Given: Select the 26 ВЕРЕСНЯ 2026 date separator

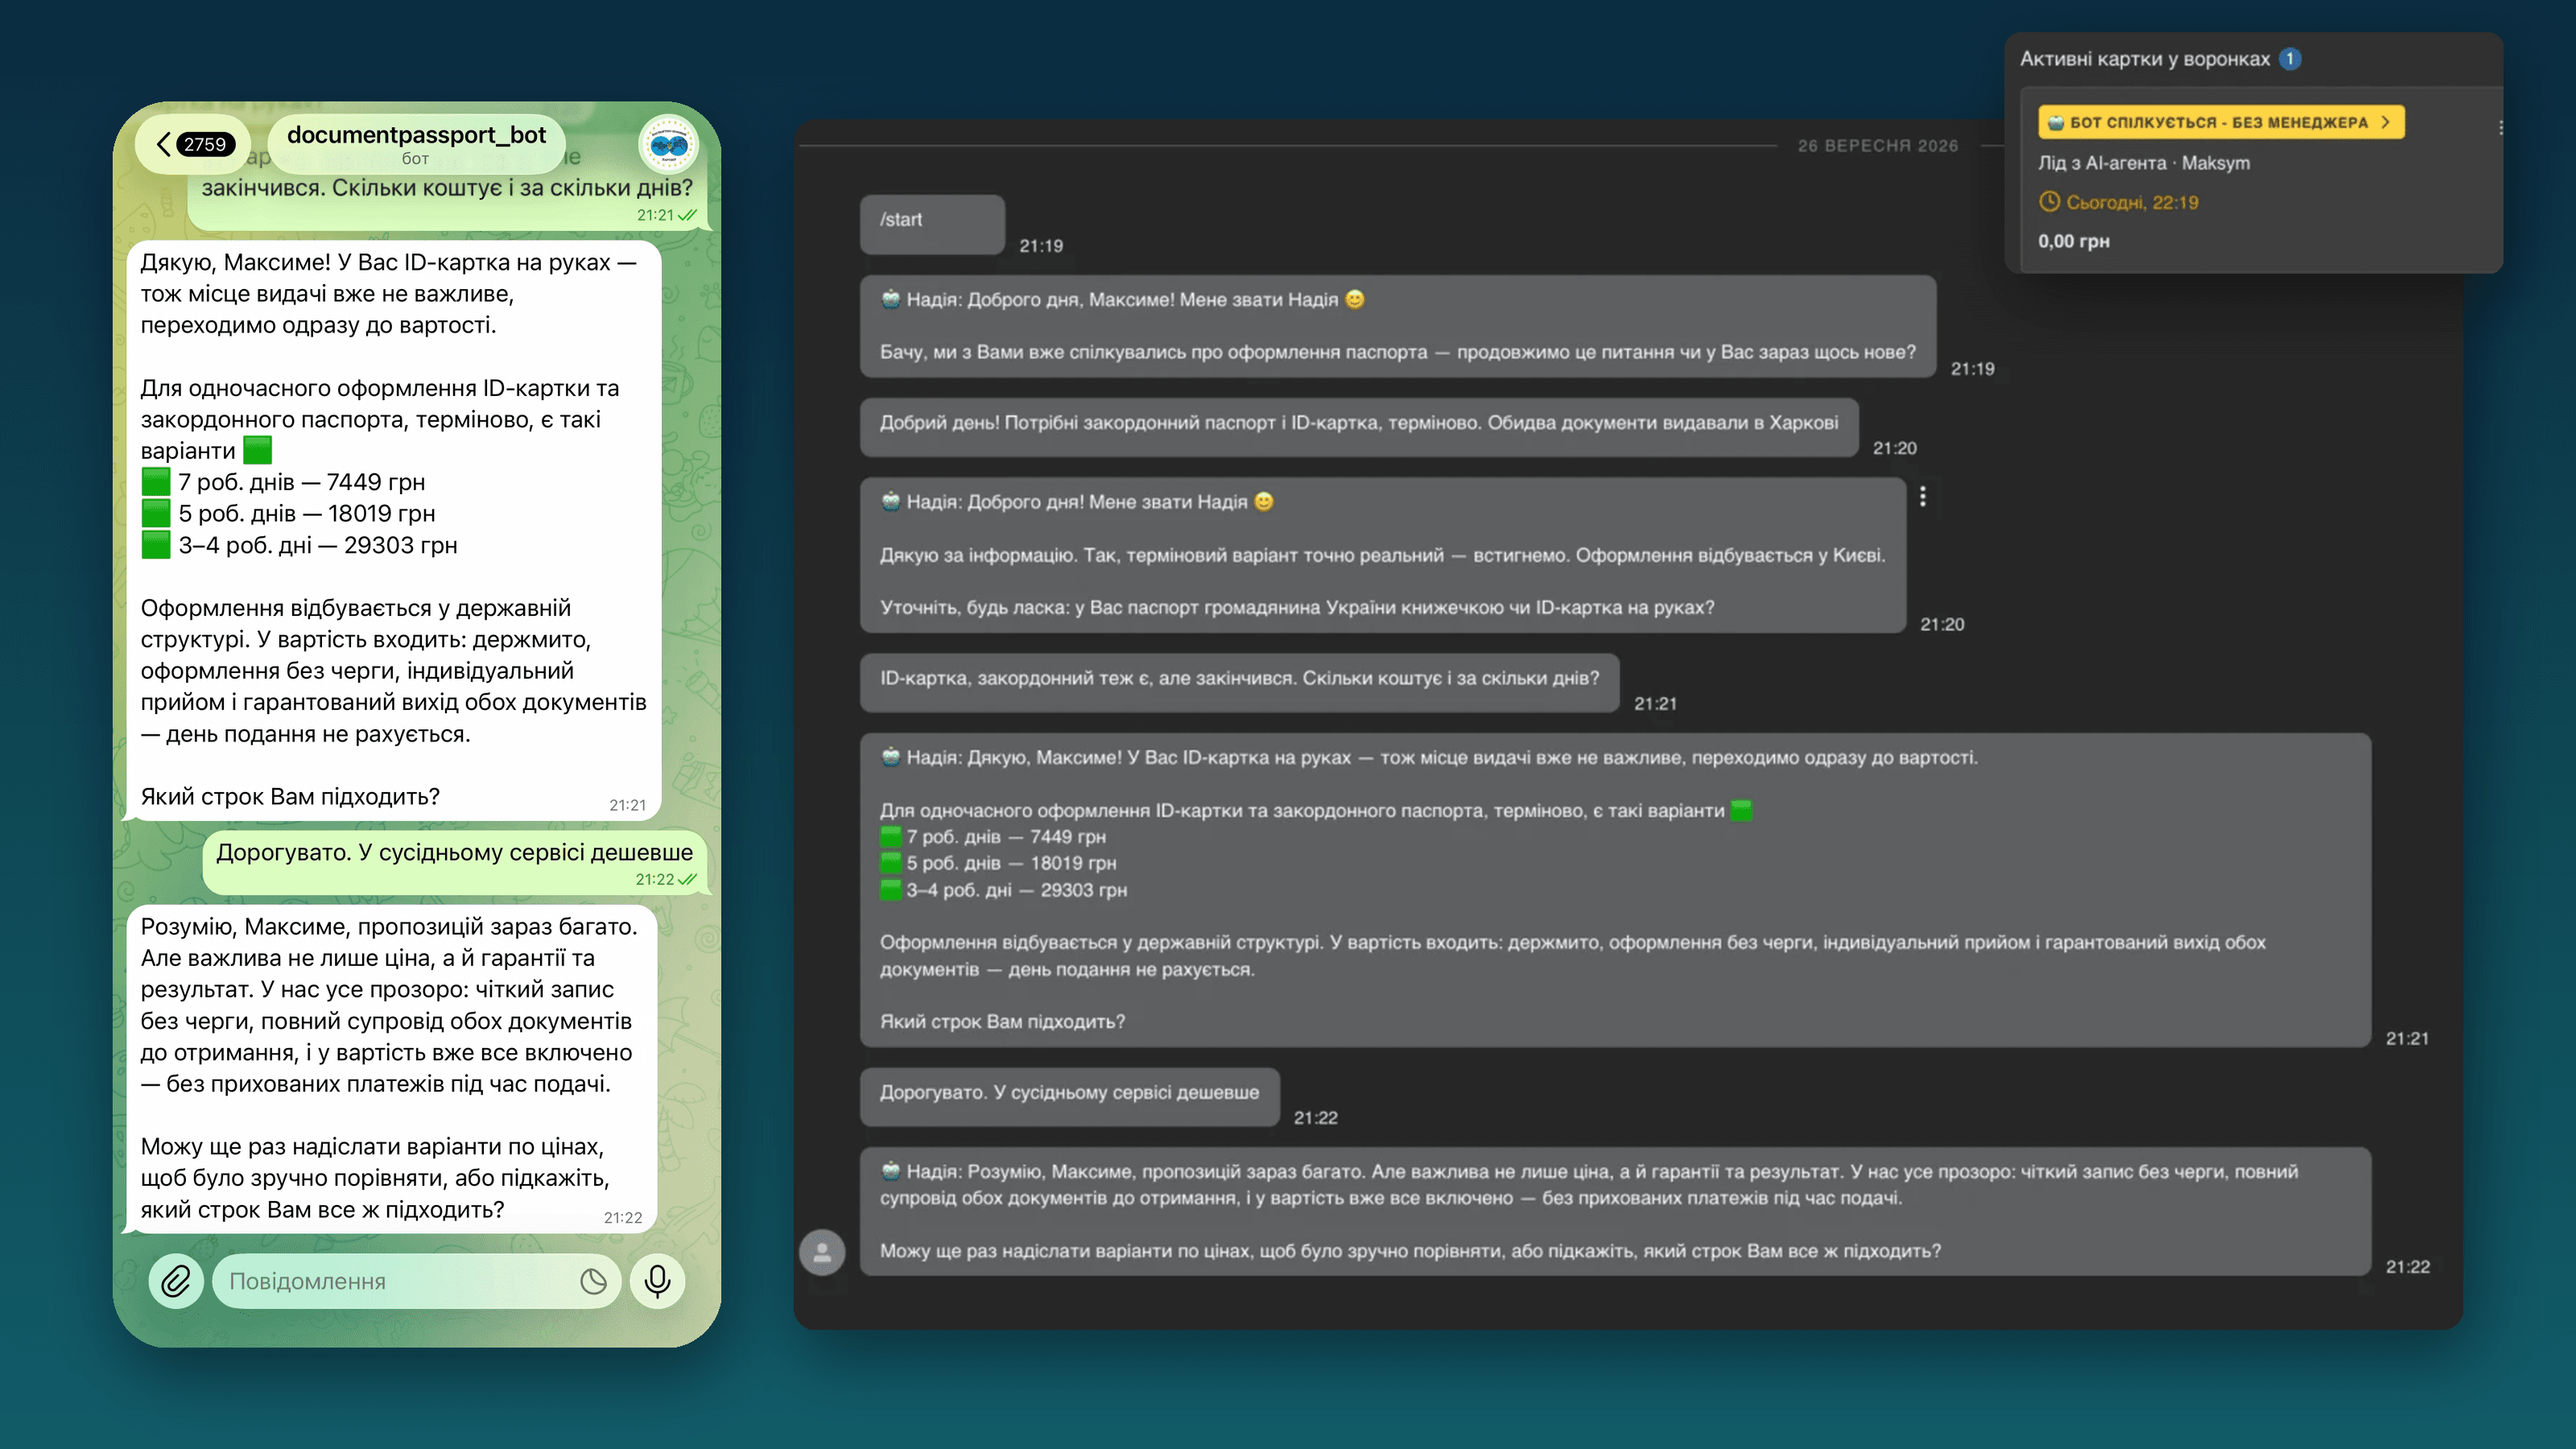Looking at the screenshot, I should pos(1877,146).
